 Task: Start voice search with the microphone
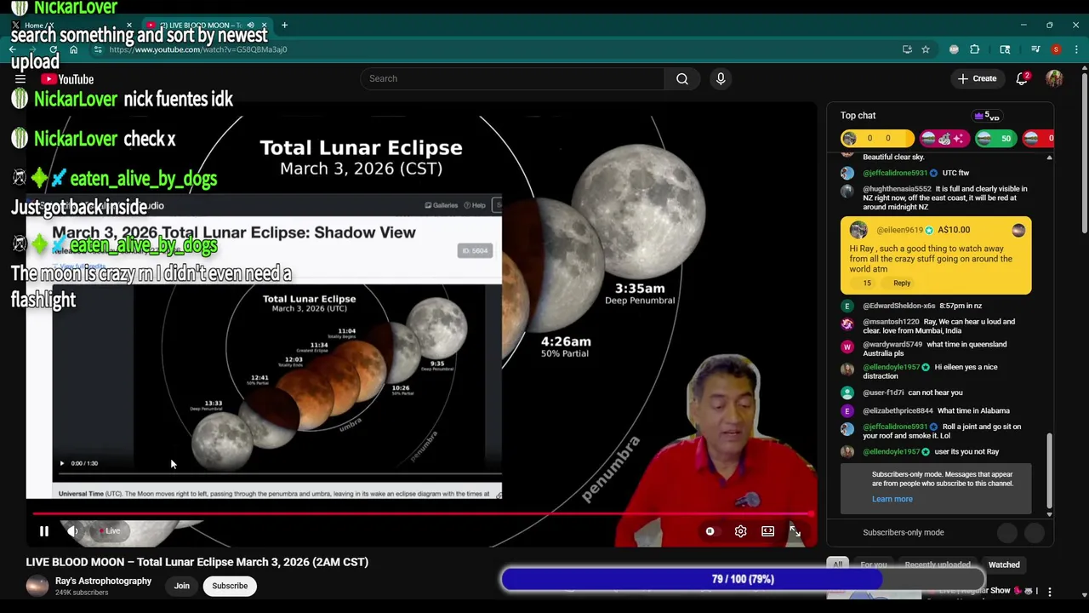721,78
